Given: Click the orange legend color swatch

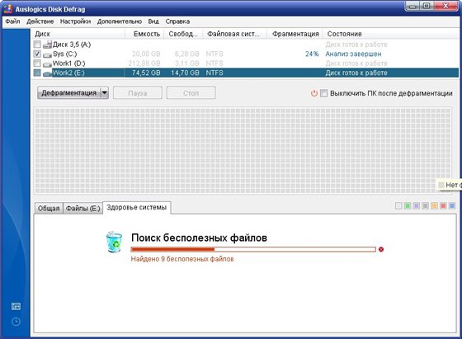Looking at the screenshot, I should [434, 206].
